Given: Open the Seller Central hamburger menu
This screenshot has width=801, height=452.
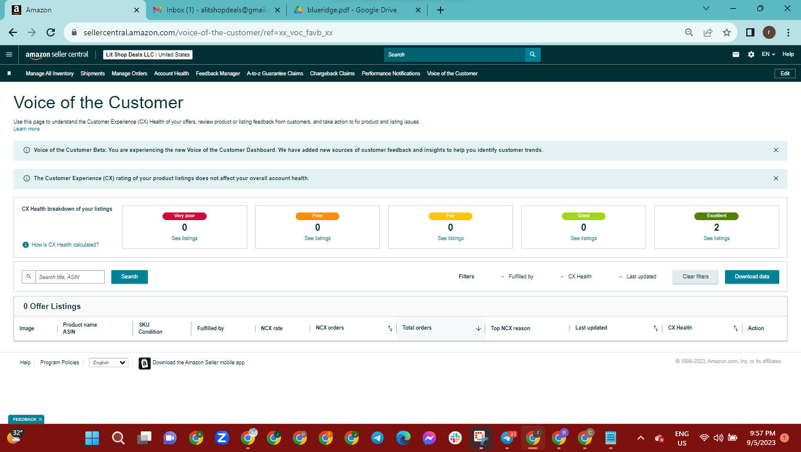Looking at the screenshot, I should tap(9, 55).
